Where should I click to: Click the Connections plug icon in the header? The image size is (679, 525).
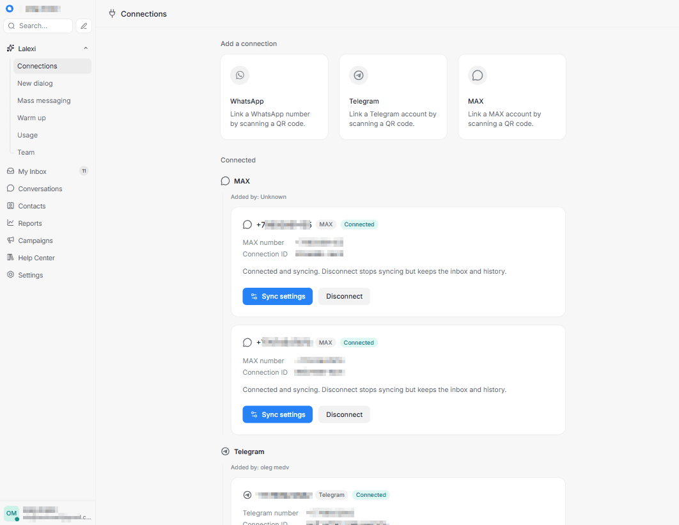pyautogui.click(x=112, y=14)
